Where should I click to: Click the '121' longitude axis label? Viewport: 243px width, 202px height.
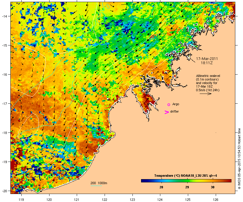(77, 200)
